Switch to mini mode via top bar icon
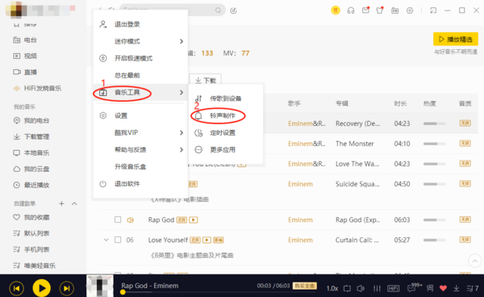Viewport: 484px width, 297px height. click(433, 10)
